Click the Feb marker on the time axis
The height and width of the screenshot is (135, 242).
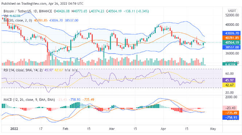click(x=66, y=129)
